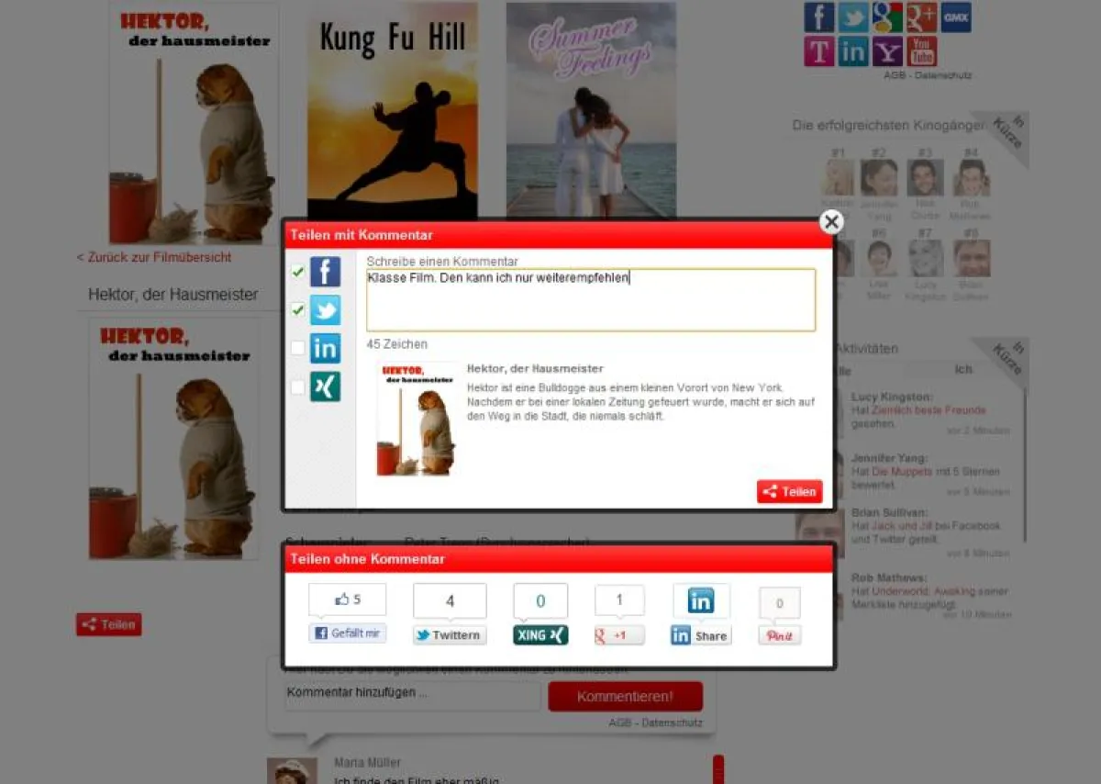Viewport: 1101px width, 784px height.
Task: Open the GMX icon in the top right
Action: point(955,17)
